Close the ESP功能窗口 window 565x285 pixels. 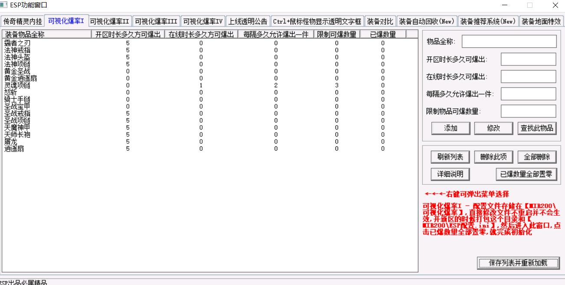555,5
